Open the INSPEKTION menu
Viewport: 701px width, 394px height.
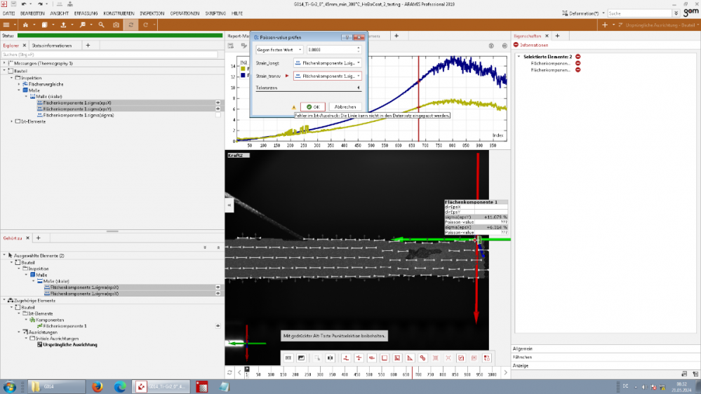coord(152,13)
